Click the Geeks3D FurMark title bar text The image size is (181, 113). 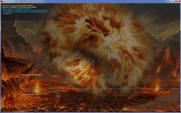(23, 1)
